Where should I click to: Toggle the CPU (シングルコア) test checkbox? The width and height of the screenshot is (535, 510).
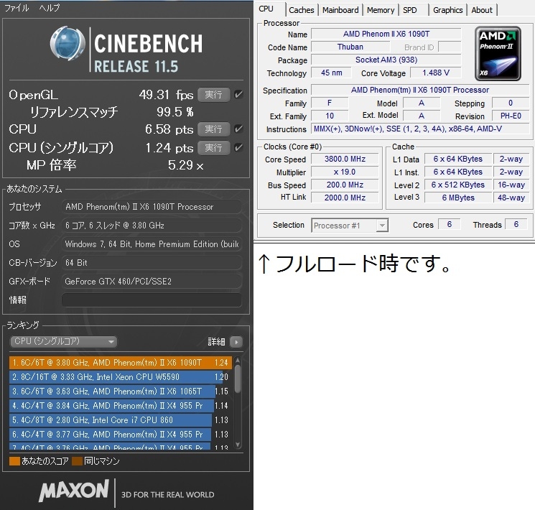pos(238,148)
